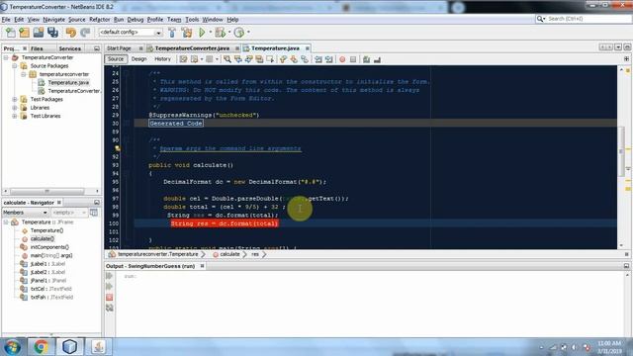Select calculate() in the Navigator members list
Viewport: 633px width, 356px height.
coord(42,239)
